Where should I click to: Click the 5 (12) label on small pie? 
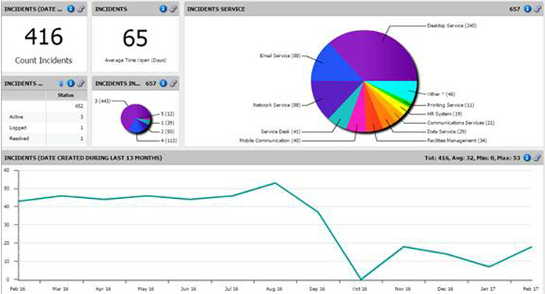(x=167, y=114)
